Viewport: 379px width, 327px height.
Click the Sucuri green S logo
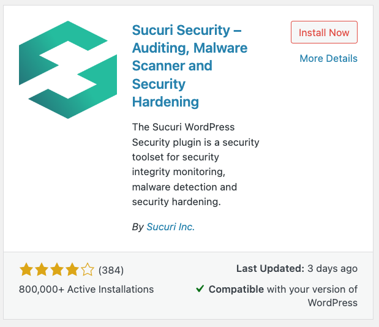click(x=68, y=70)
